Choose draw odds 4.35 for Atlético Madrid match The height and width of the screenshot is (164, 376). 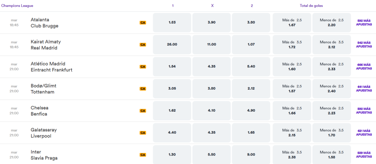(211, 67)
